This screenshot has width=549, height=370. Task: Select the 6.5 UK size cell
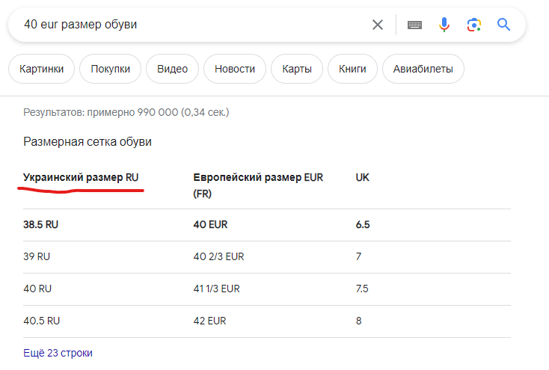(363, 225)
